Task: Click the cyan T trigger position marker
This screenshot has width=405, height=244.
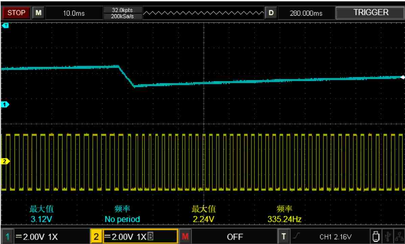Action: [5, 26]
